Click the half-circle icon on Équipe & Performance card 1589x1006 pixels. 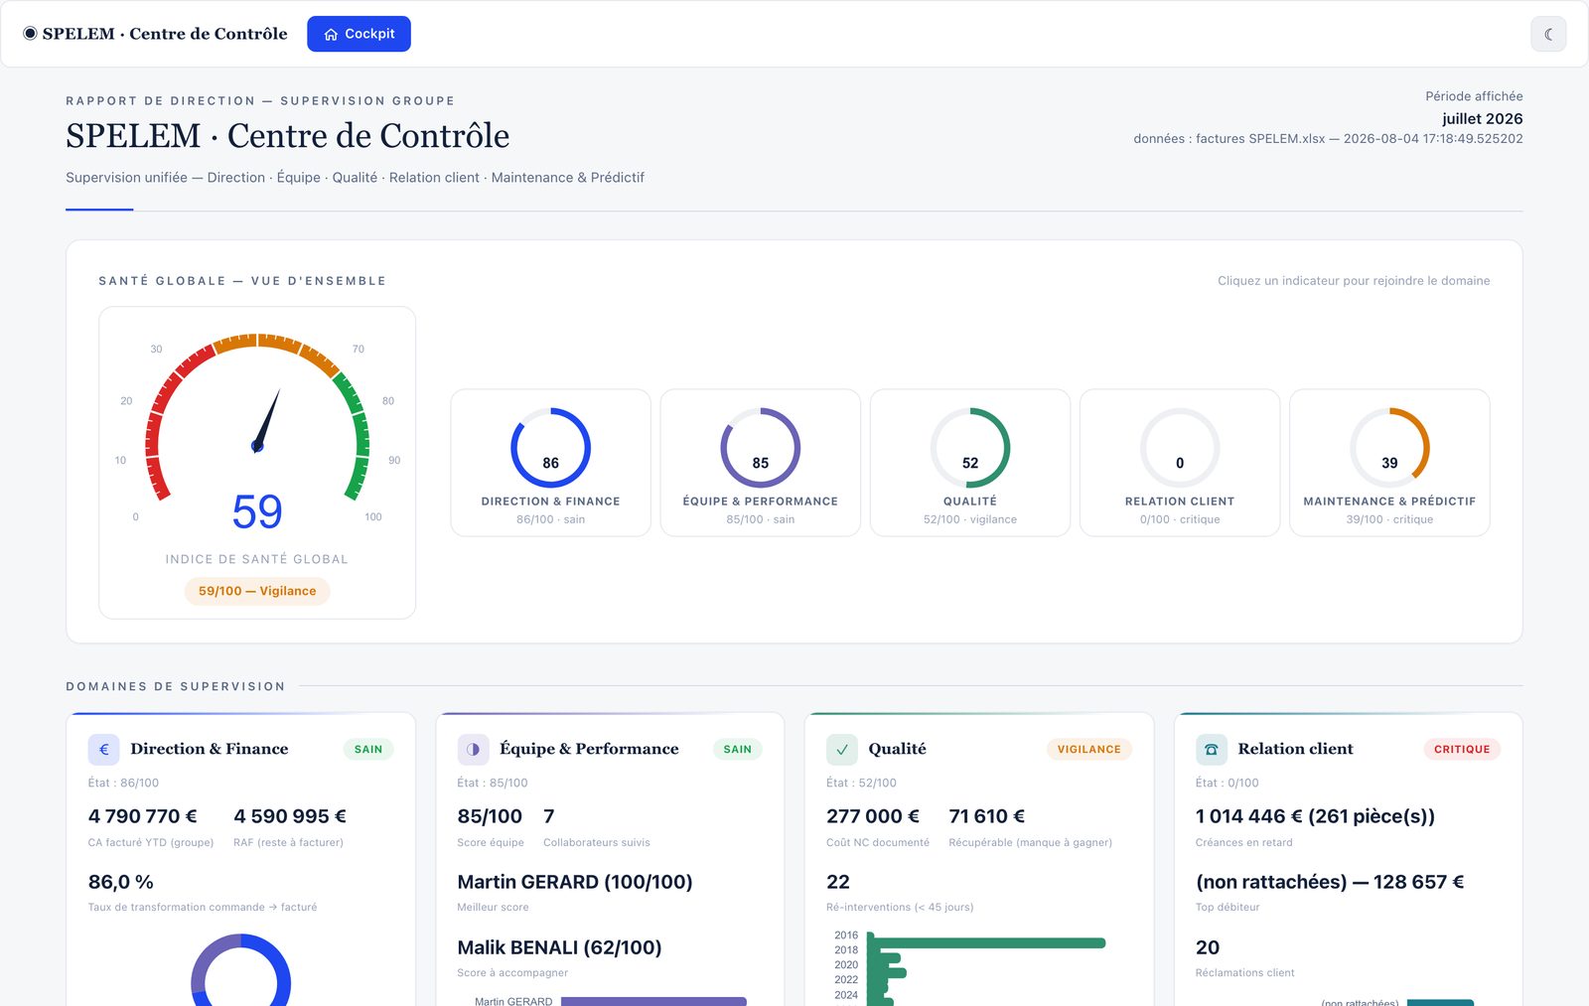tap(473, 749)
